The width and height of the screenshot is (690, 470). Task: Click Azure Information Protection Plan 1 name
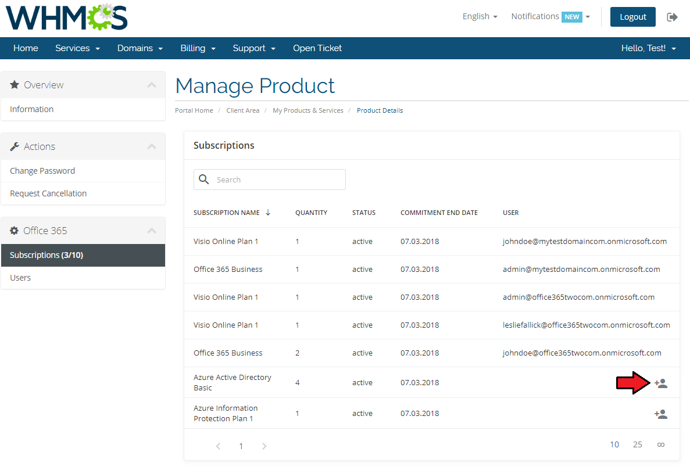tap(226, 413)
